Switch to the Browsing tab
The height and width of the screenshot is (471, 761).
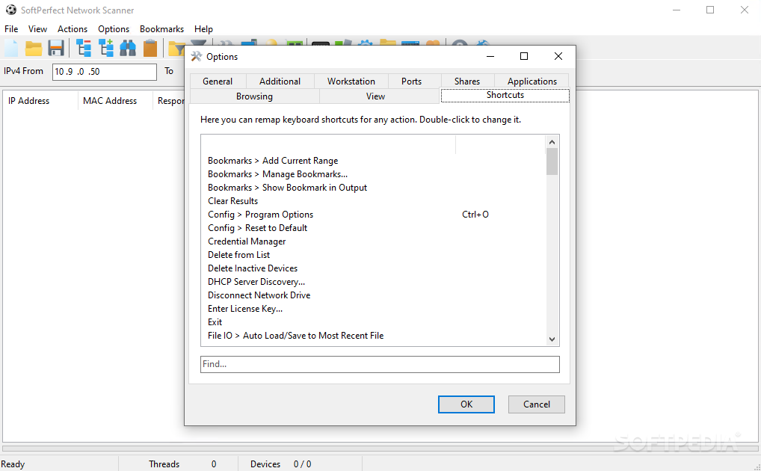pos(254,96)
